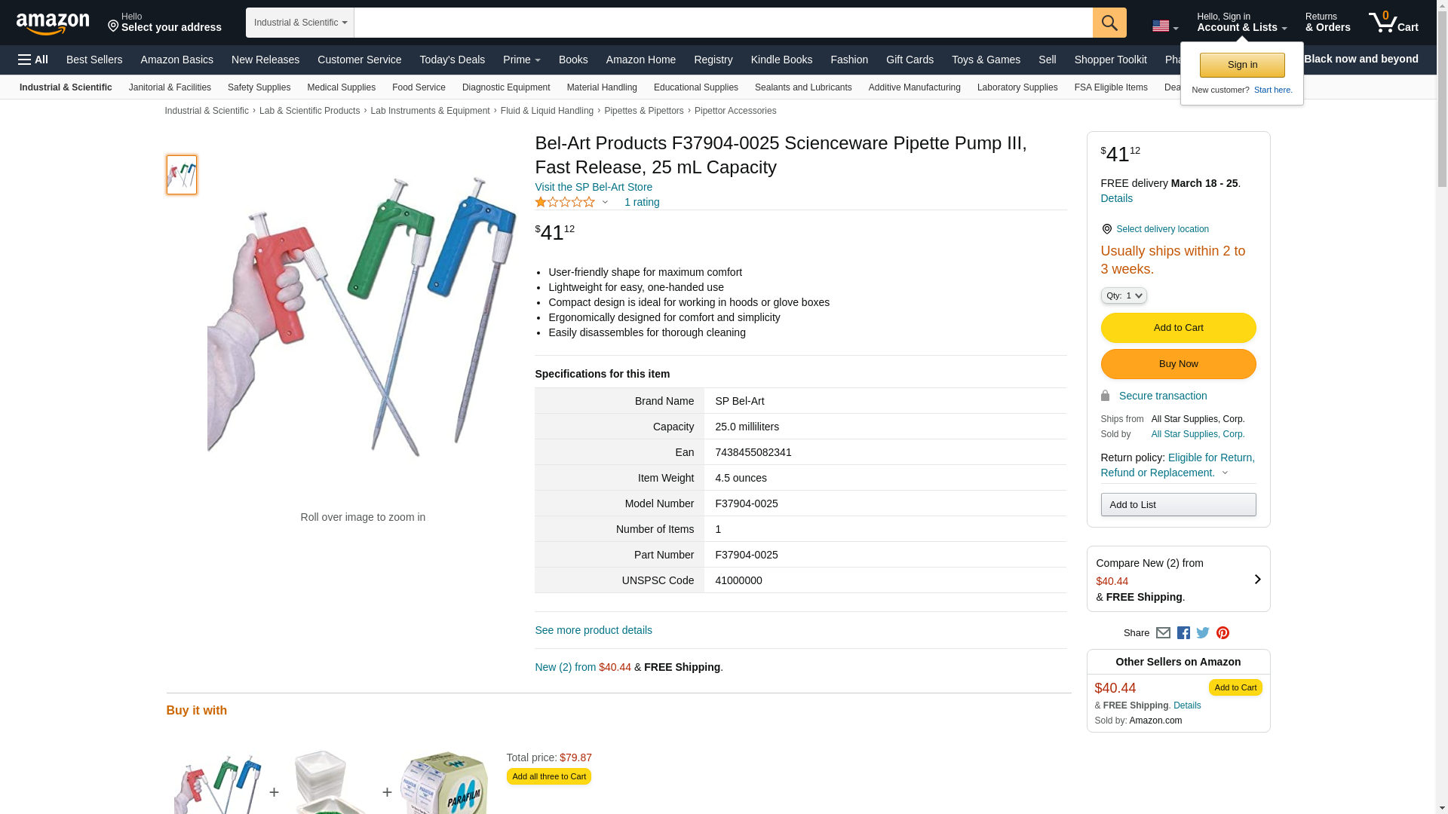Open the All hamburger menu
This screenshot has width=1448, height=814.
pos(33,60)
